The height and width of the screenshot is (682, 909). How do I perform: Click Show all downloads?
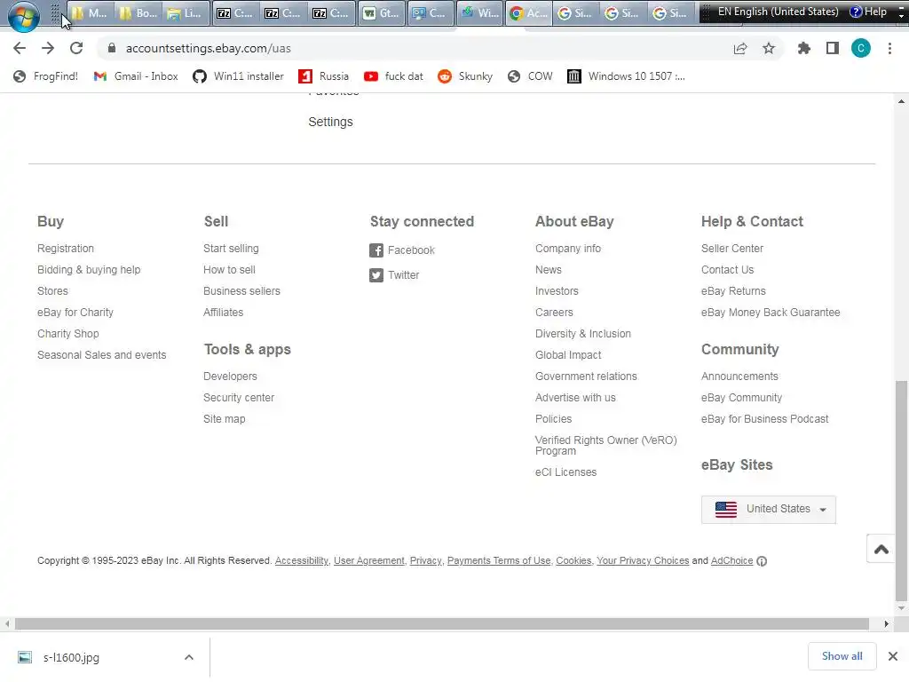[x=842, y=656]
